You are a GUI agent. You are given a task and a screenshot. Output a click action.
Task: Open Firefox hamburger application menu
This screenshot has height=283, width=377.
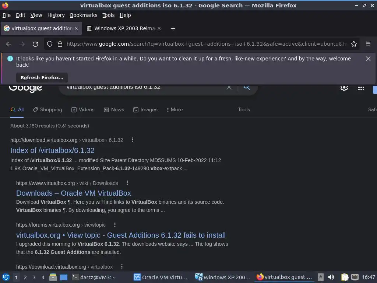[x=368, y=44]
